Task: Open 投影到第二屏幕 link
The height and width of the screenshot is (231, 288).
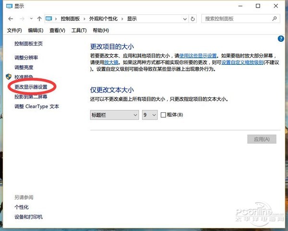Action: [x=31, y=97]
